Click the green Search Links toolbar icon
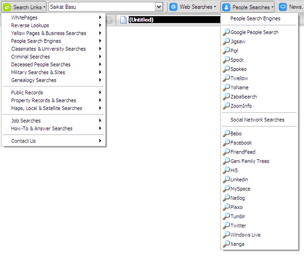Screen dimensions: 304x261 coord(7,7)
